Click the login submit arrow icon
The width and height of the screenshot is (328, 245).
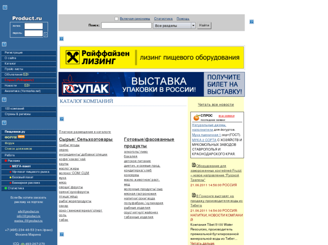point(46,35)
